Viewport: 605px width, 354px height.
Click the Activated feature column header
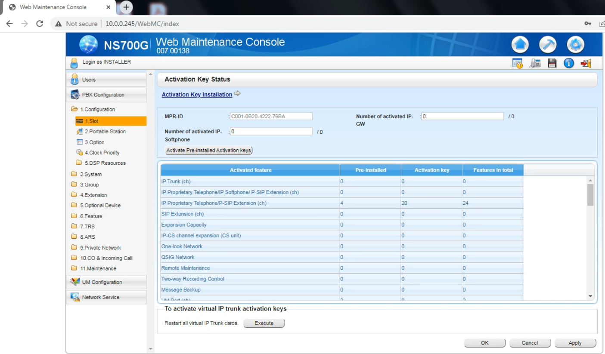(x=251, y=170)
